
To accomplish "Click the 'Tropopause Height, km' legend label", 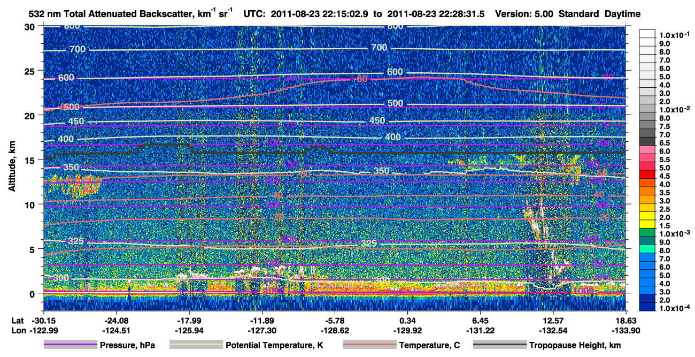I will click(x=575, y=345).
